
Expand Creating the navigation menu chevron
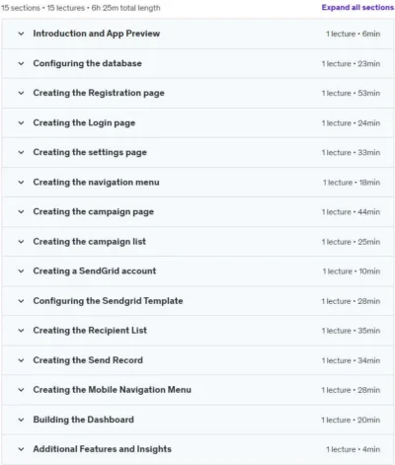coord(21,183)
